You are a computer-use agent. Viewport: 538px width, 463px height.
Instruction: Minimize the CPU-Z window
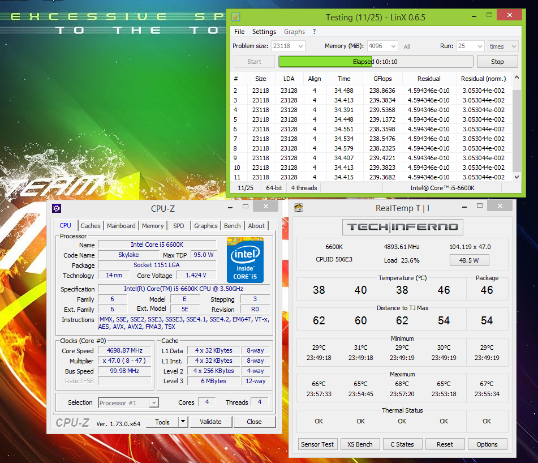230,207
